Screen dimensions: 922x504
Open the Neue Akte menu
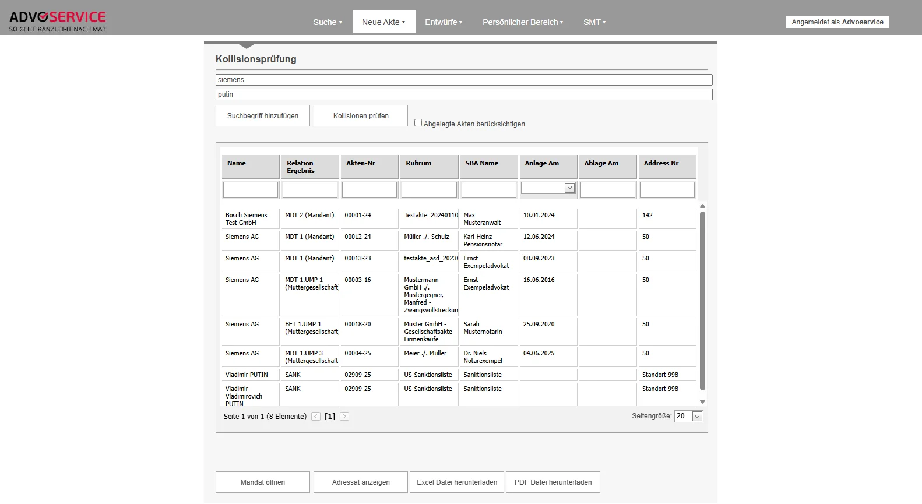point(383,22)
